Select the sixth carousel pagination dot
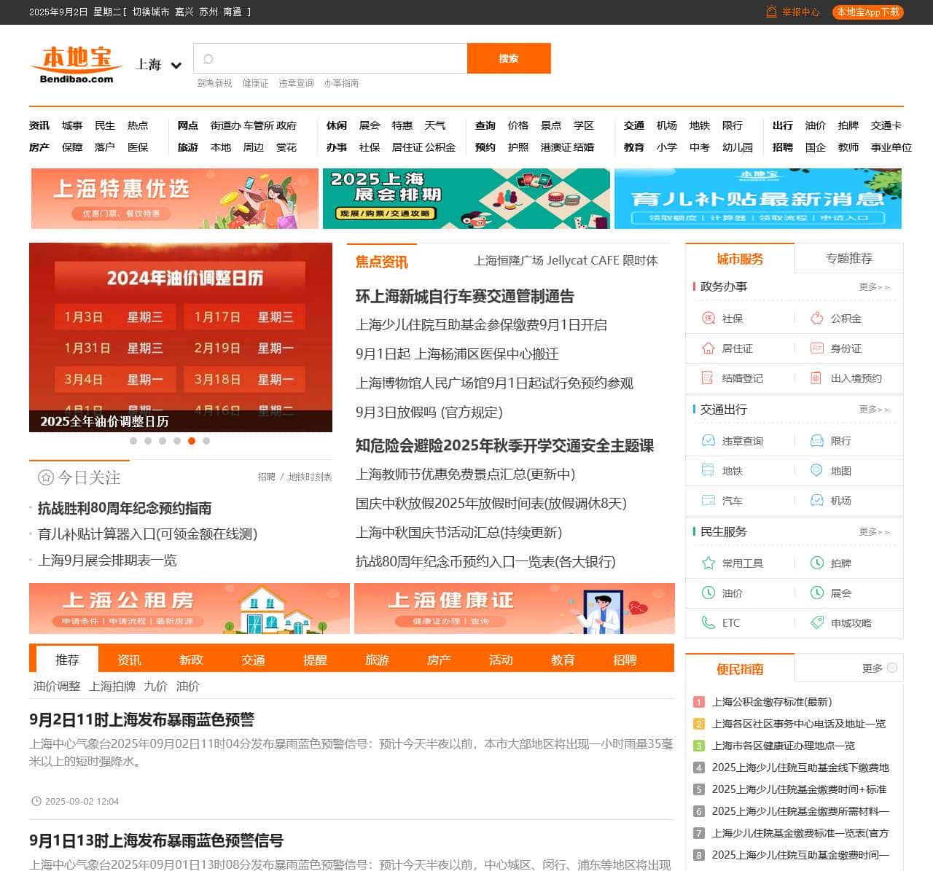Viewport: 933px width, 871px height. coord(206,440)
